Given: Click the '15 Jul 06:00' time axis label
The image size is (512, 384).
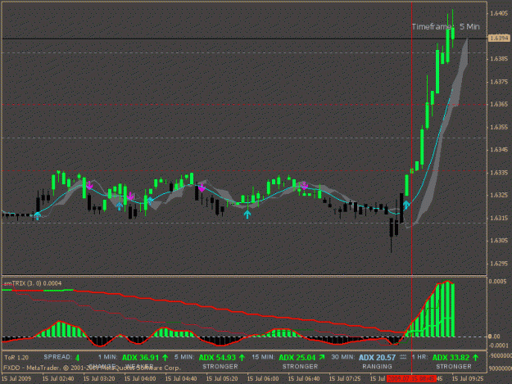Looking at the screenshot, I should click(263, 379).
